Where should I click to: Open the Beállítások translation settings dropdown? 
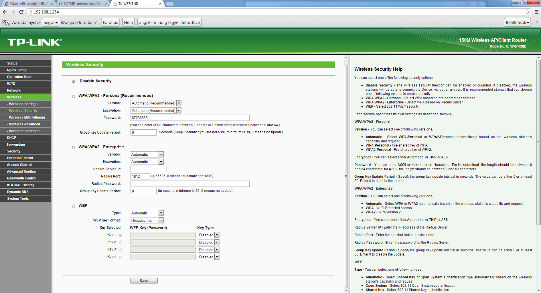pos(517,22)
